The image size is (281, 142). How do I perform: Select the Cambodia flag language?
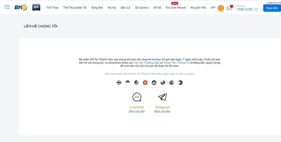pos(154,83)
